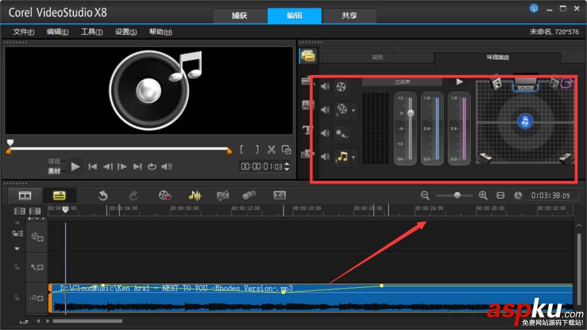587x330 pixels.
Task: Fit project in timeline window
Action: tap(501, 195)
